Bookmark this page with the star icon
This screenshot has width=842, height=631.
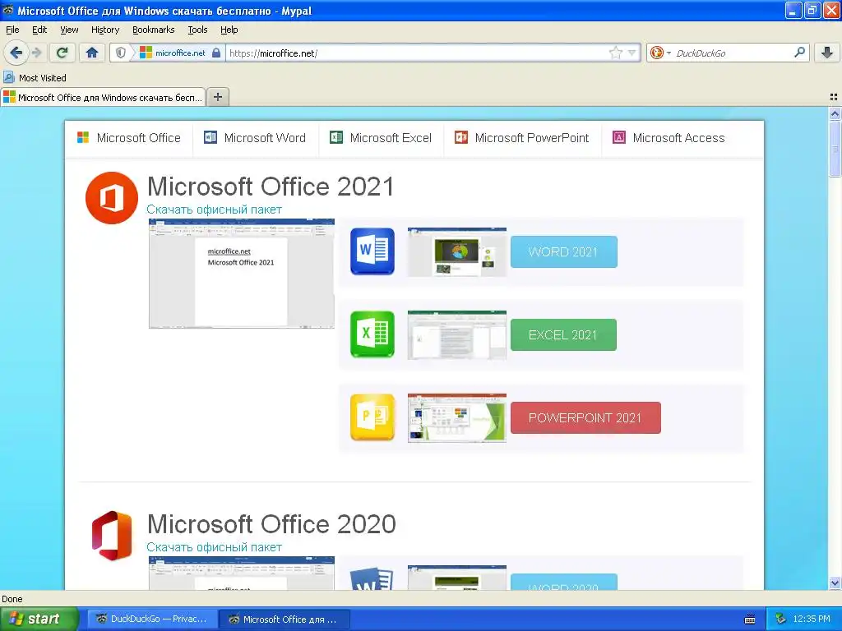coord(615,53)
